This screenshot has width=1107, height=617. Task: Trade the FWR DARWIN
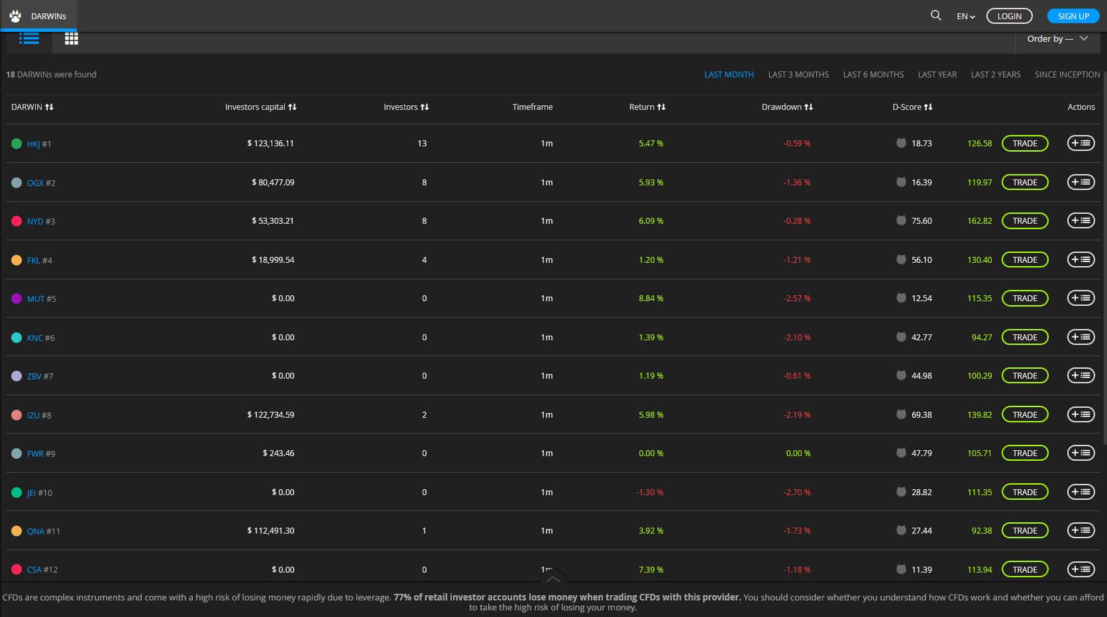(1025, 453)
